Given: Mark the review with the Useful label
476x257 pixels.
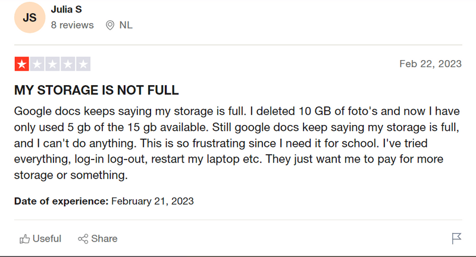Looking at the screenshot, I should [47, 239].
